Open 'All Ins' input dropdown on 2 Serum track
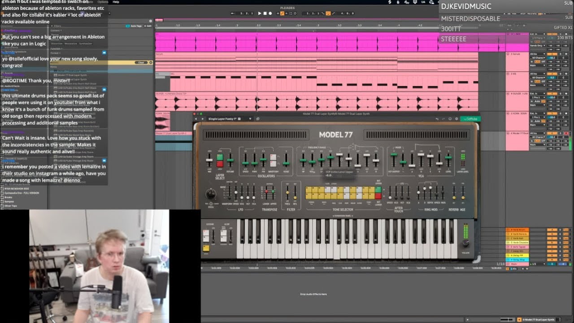Viewport: 574px width, 323px height. point(537,54)
